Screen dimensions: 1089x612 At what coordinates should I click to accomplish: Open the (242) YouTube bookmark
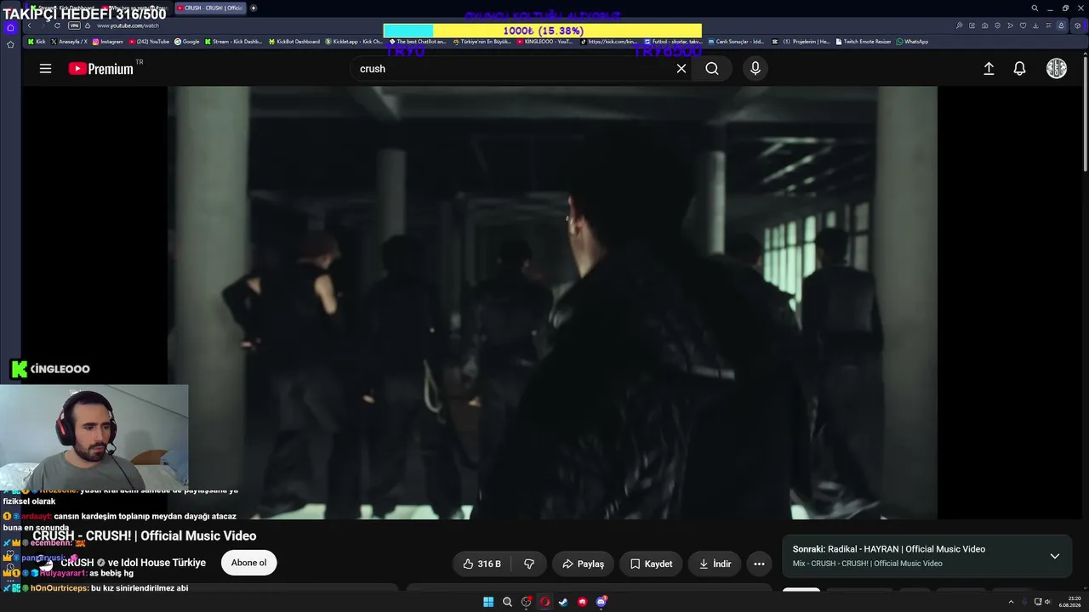150,42
